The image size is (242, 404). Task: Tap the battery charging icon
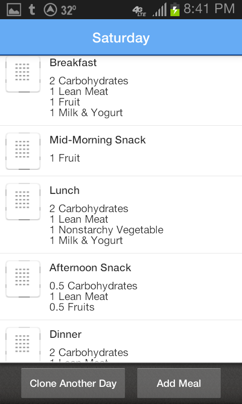pyautogui.click(x=174, y=10)
